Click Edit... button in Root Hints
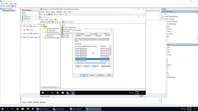Screen dimensions: 198x111 click(x=87, y=66)
